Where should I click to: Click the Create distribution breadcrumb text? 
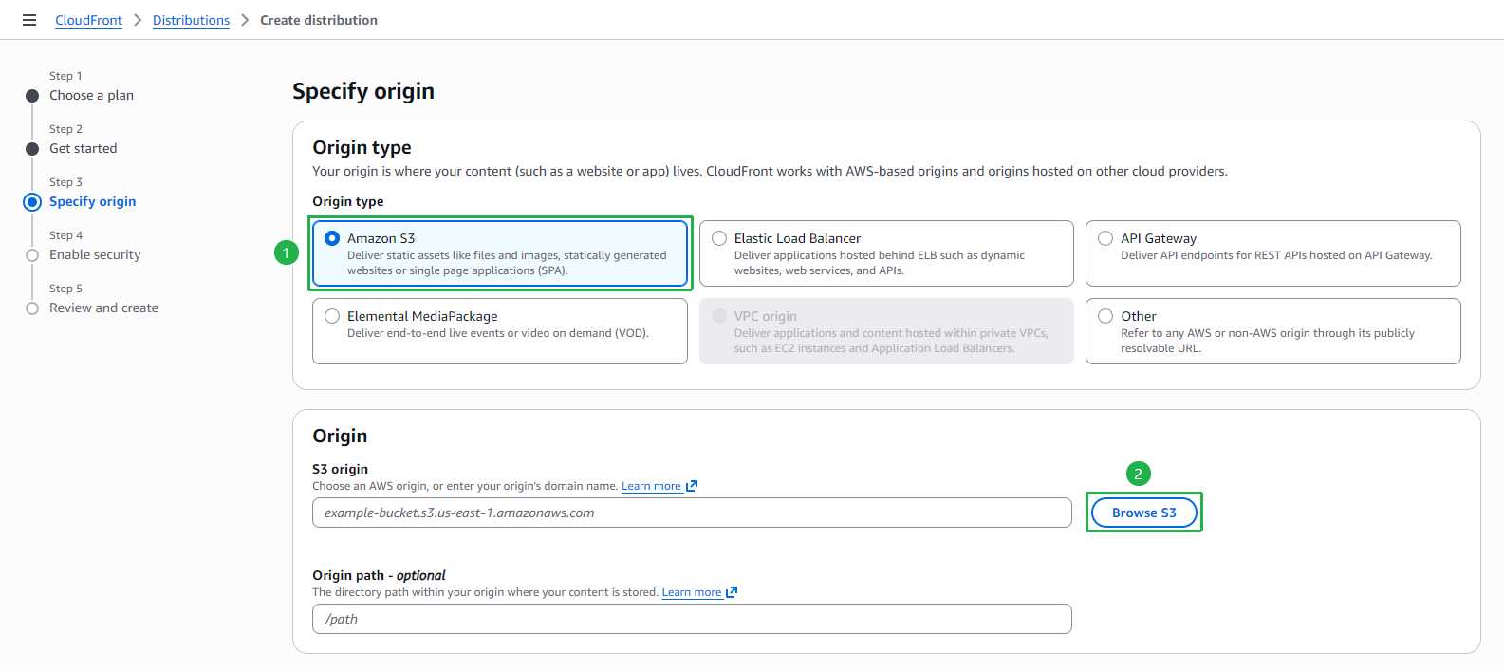(x=319, y=20)
